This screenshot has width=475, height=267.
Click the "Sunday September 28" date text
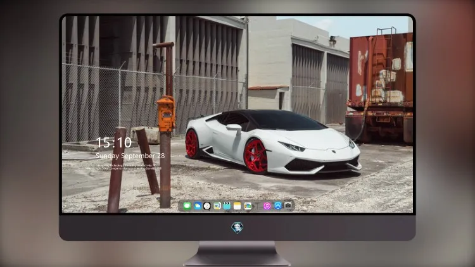[x=130, y=156]
